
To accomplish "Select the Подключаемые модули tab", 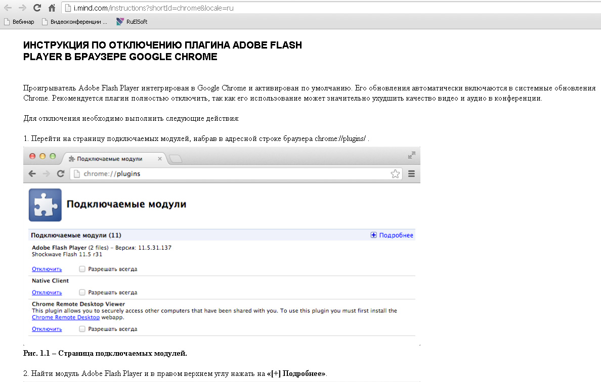I will pos(114,159).
